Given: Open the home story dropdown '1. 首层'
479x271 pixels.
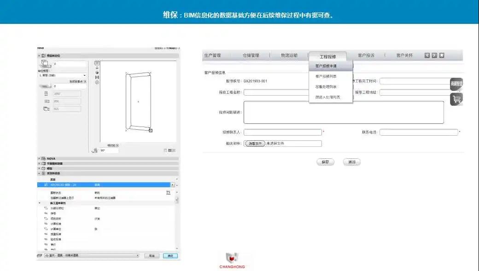Looking at the screenshot, I should [62, 75].
